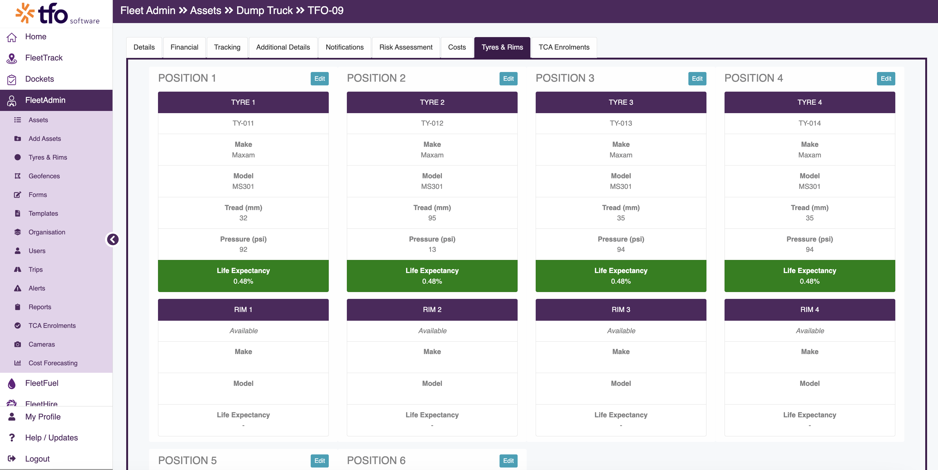The width and height of the screenshot is (938, 470).
Task: Click the Cameras icon in the sidebar
Action: tap(17, 344)
